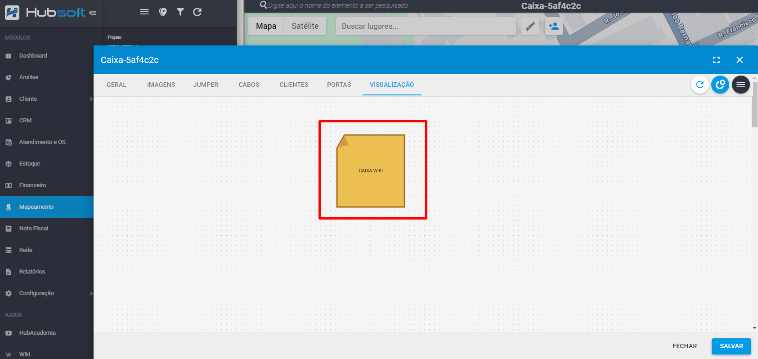
Task: Click the Financeiro money icon
Action: pos(9,185)
